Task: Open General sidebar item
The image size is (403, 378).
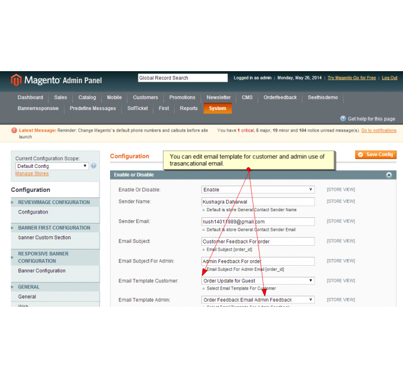Action: tap(27, 296)
